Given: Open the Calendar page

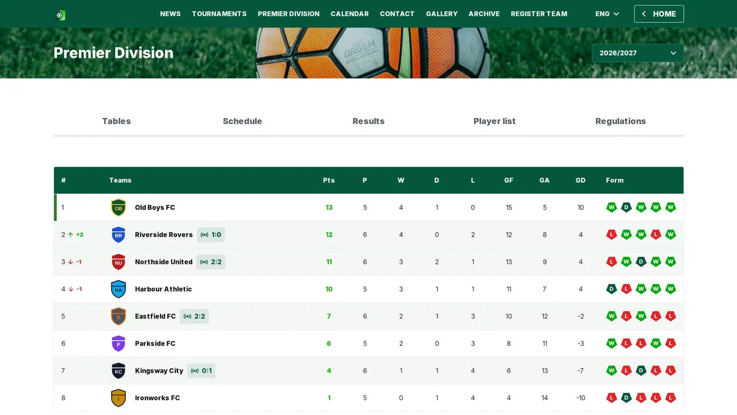Looking at the screenshot, I should point(350,14).
